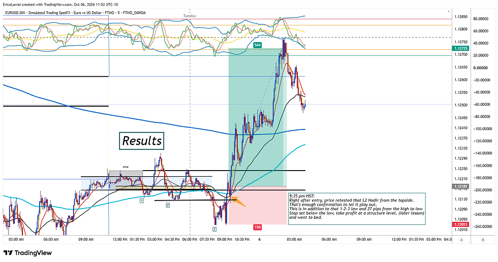Viewport: 498px width, 262px height.
Task: Select the Results text box
Action: tap(142, 141)
